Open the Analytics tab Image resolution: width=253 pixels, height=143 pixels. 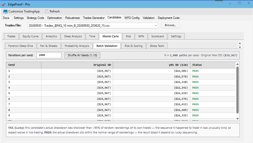tap(51, 36)
